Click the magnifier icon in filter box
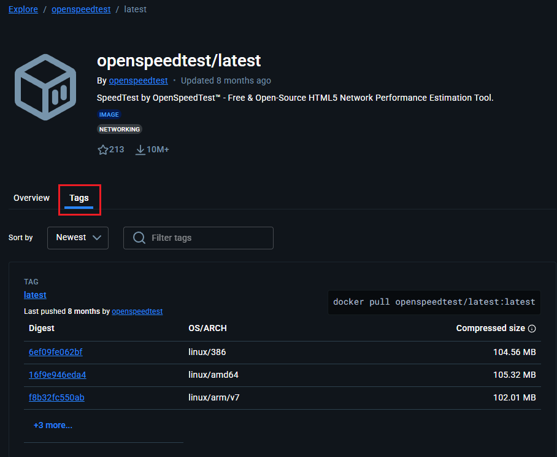557x457 pixels. 139,238
